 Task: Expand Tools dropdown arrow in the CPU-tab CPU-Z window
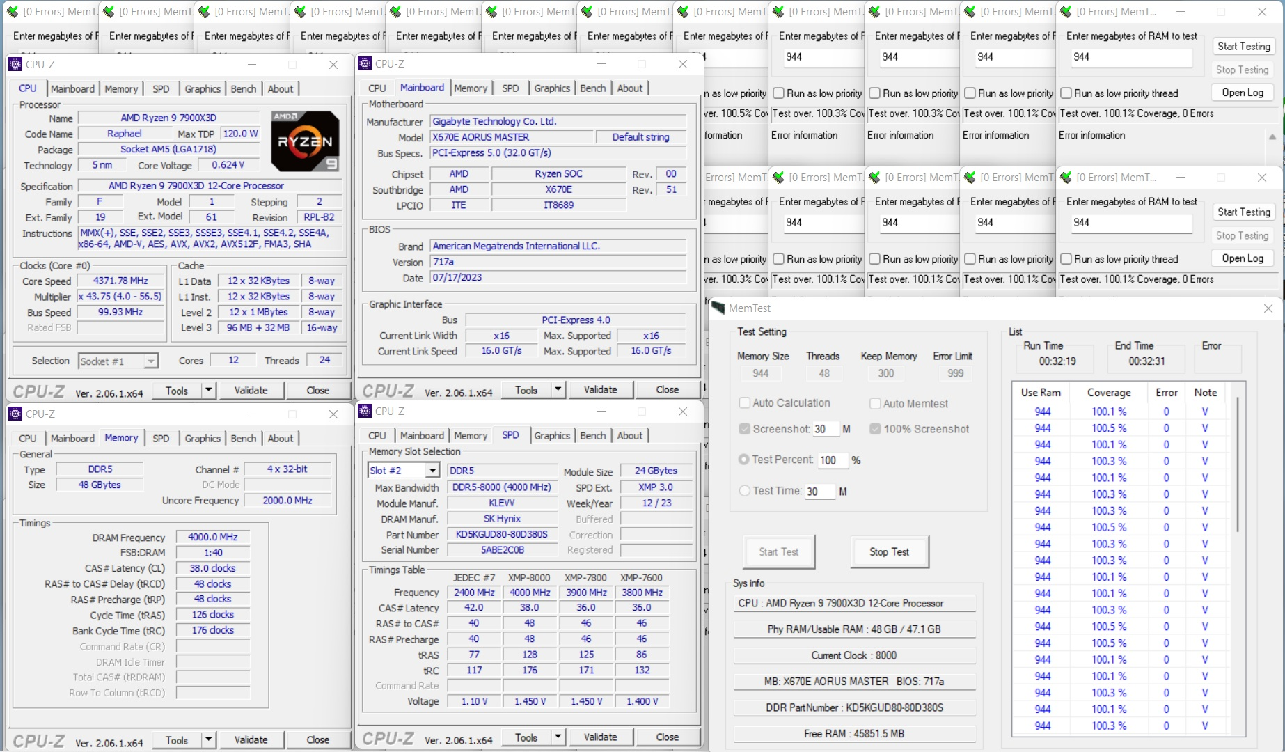[208, 390]
